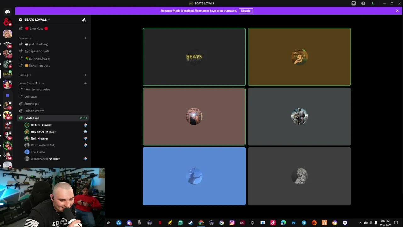Open Telegram from the taskbar
Viewport: 403px width, 227px height.
pyautogui.click(x=304, y=223)
